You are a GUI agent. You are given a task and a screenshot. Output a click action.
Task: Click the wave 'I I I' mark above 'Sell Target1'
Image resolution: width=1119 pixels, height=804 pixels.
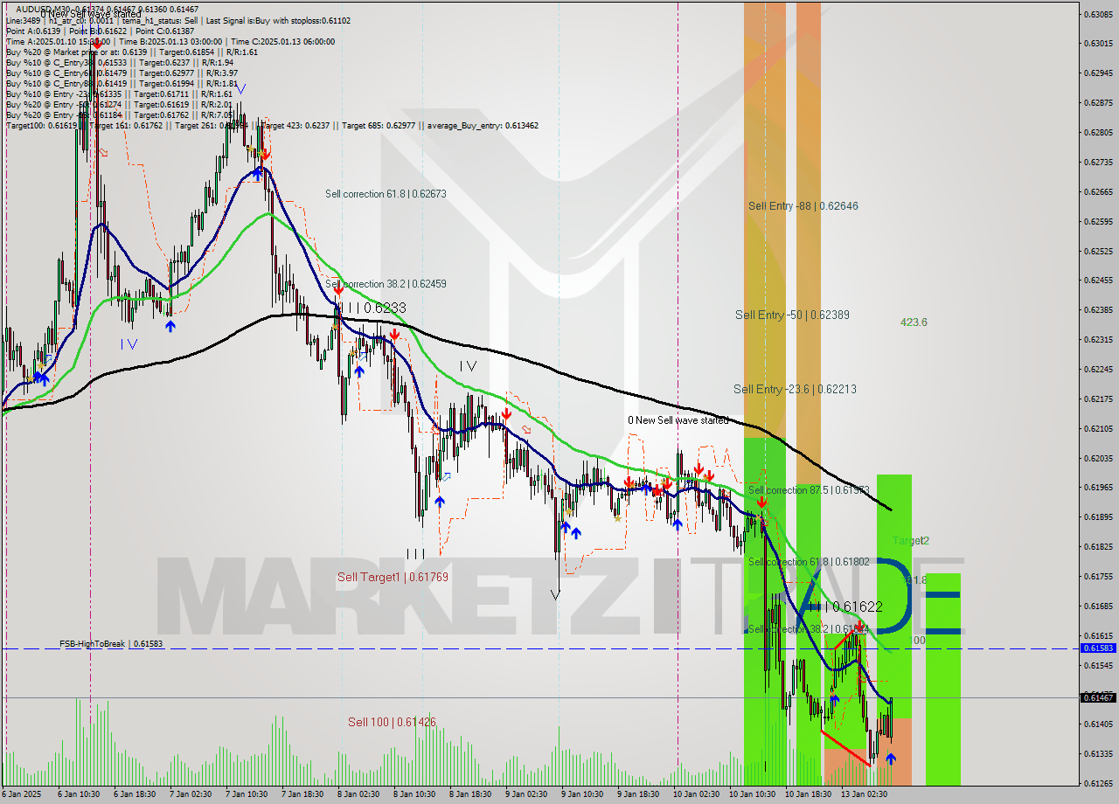(415, 553)
